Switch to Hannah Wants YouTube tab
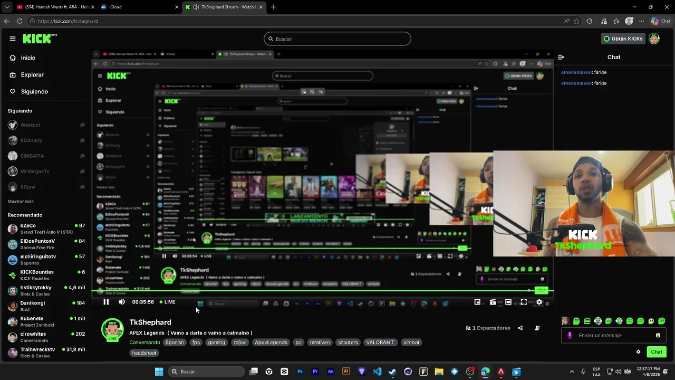The height and width of the screenshot is (380, 675). point(55,7)
